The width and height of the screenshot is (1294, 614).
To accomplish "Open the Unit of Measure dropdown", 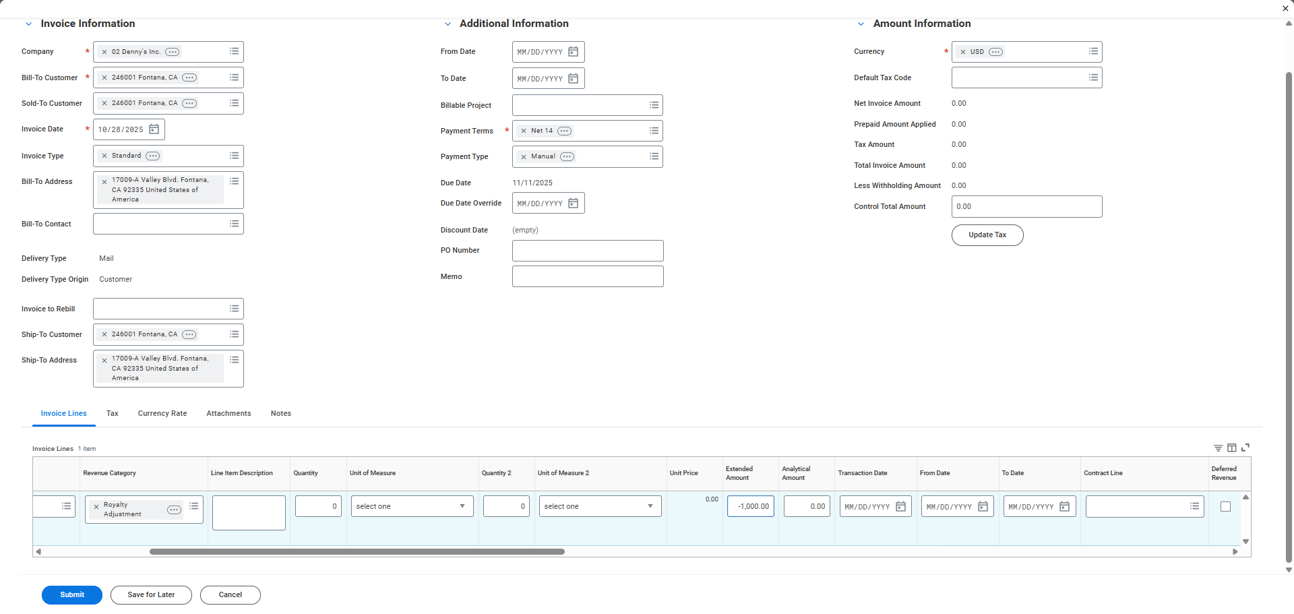I will point(412,507).
